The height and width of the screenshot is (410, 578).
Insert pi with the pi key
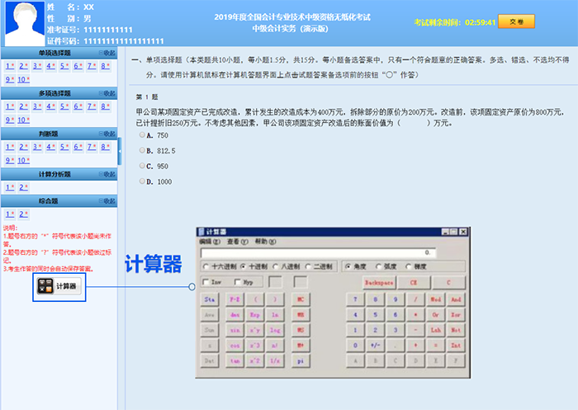coord(301,361)
